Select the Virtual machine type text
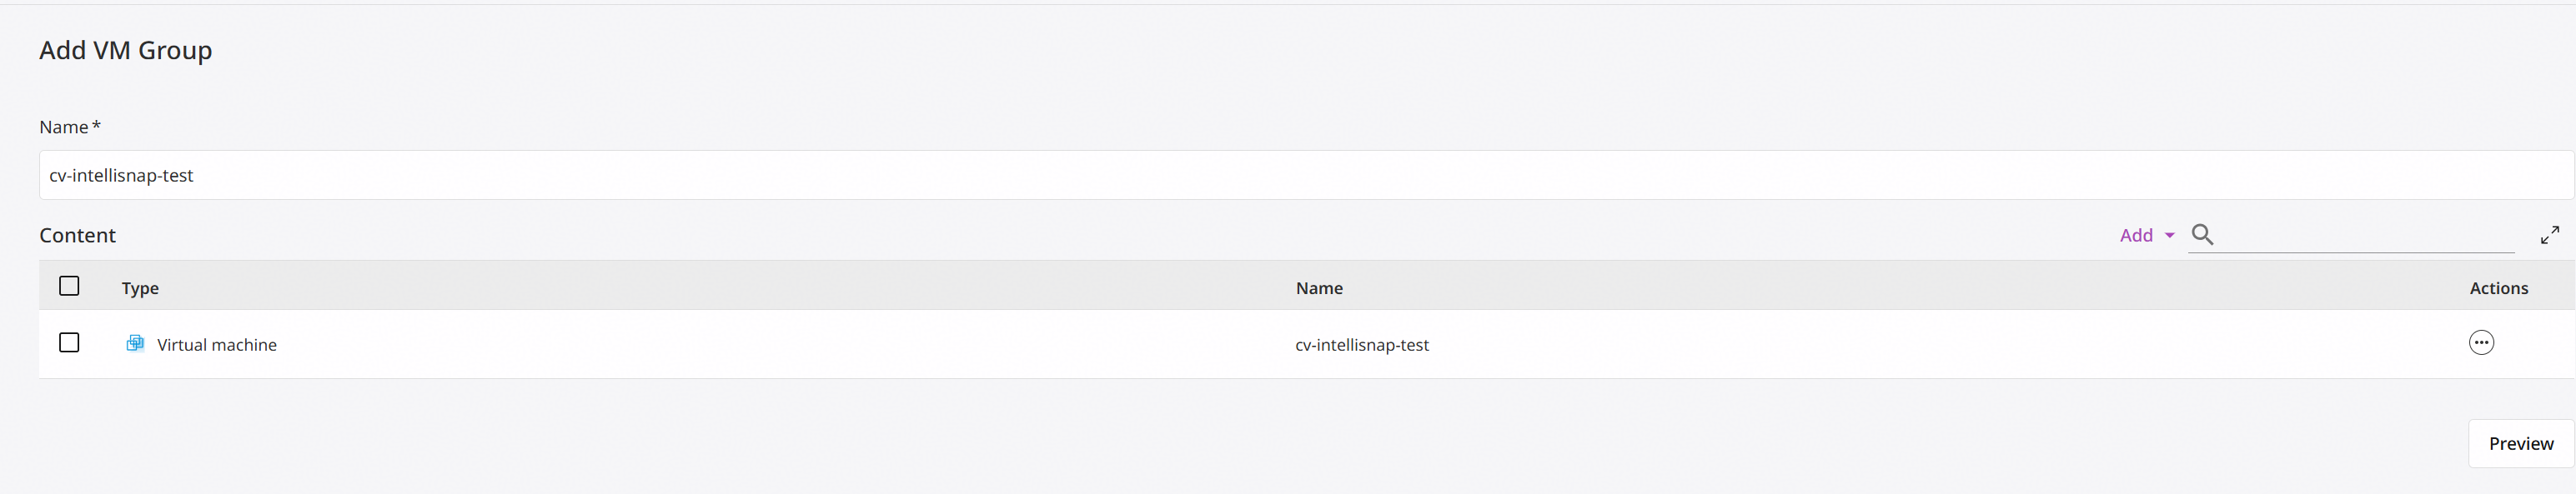Image resolution: width=2576 pixels, height=494 pixels. [x=217, y=344]
